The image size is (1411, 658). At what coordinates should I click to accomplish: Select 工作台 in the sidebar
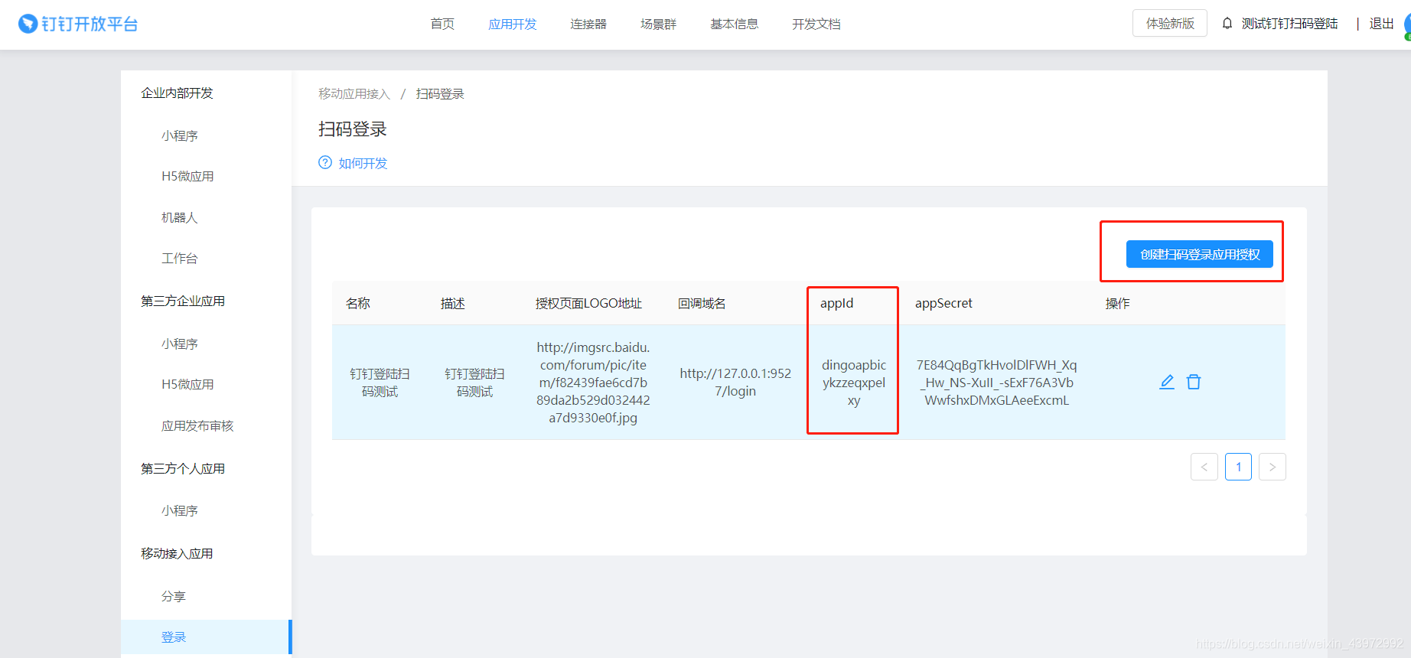[x=180, y=259]
